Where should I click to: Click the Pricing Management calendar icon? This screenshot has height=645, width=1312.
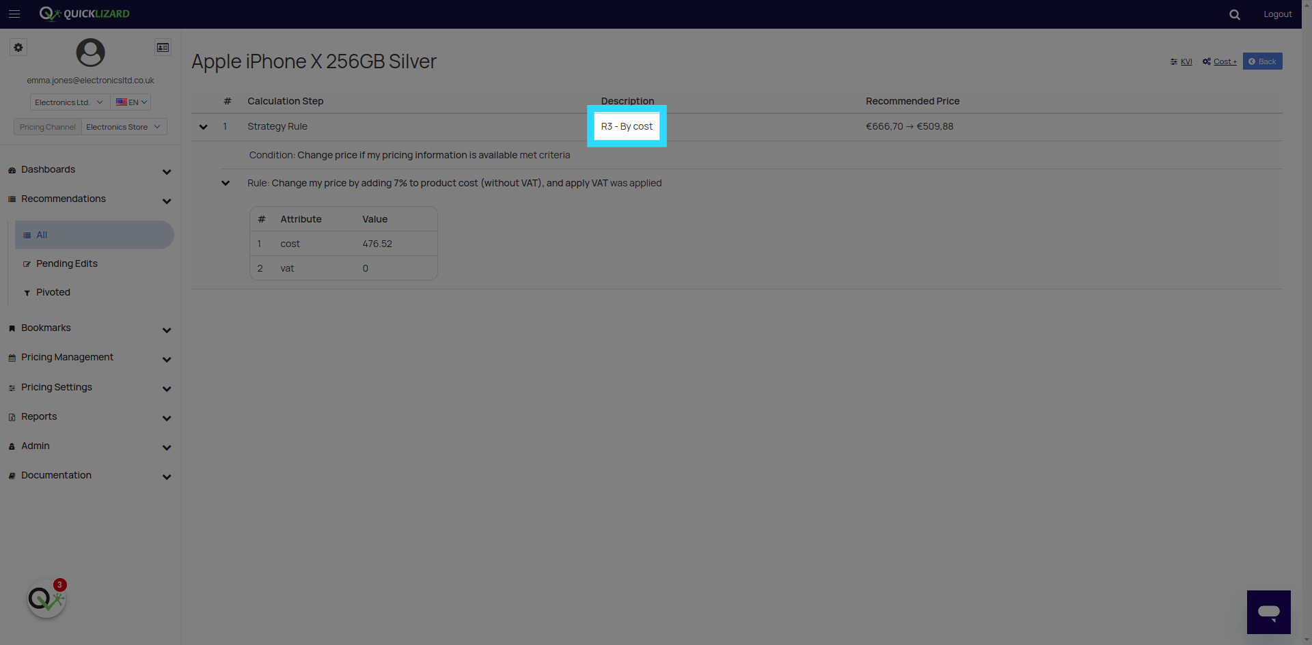click(x=12, y=358)
